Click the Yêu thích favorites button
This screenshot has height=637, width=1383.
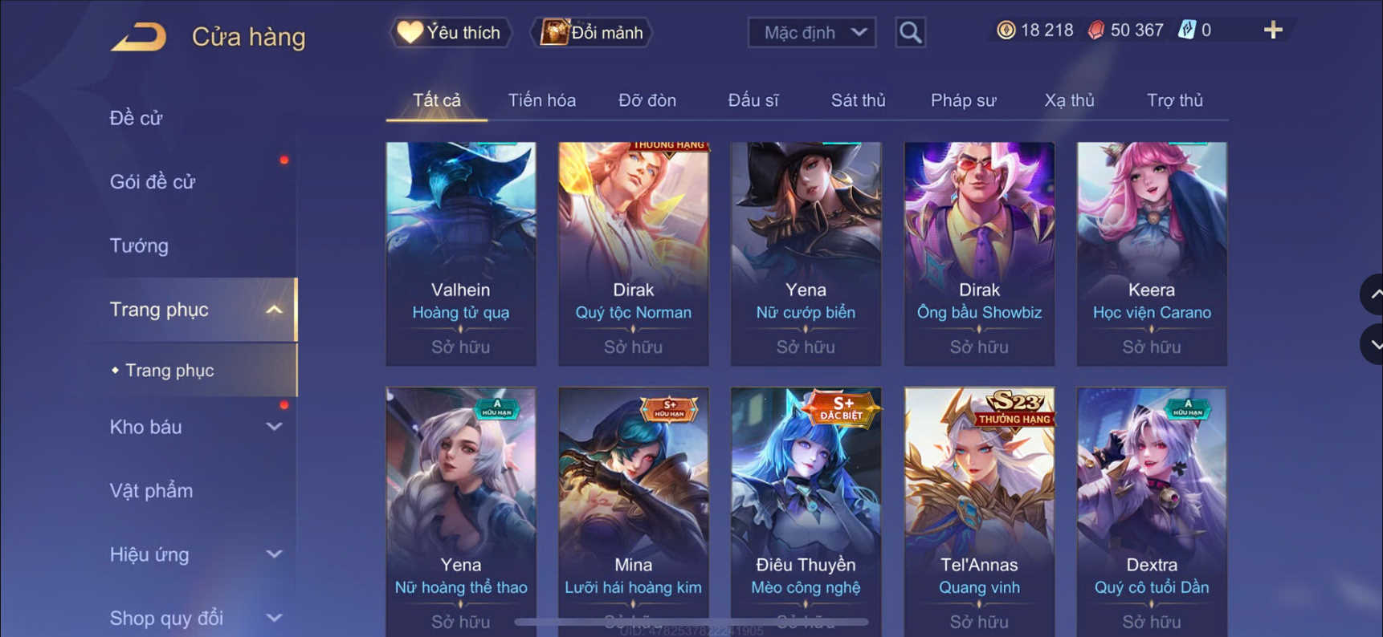point(451,33)
